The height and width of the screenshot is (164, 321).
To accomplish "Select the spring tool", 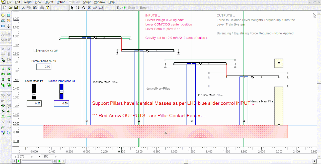I will click(9, 95).
